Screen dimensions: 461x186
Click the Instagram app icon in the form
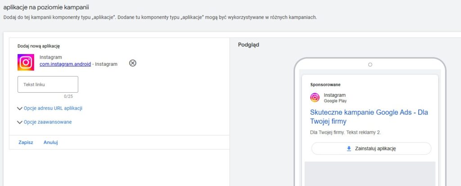tap(26, 62)
